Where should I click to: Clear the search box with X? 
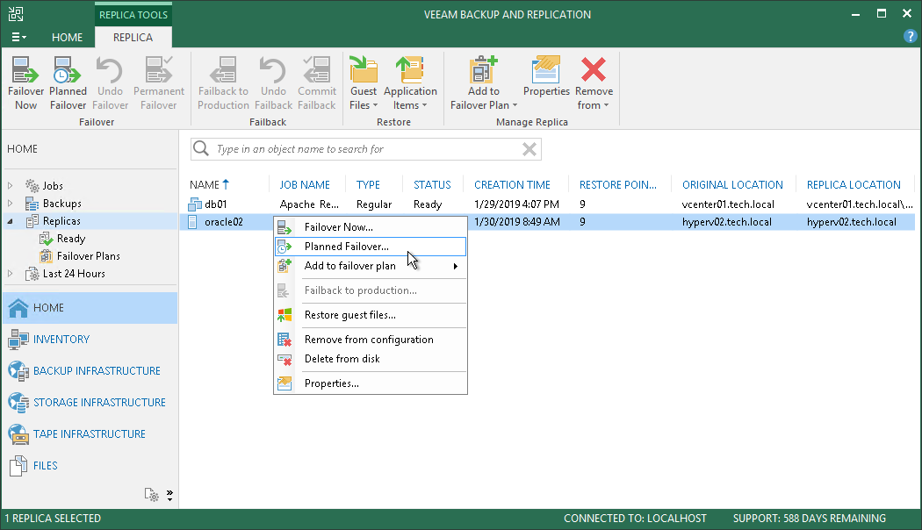pyautogui.click(x=529, y=149)
